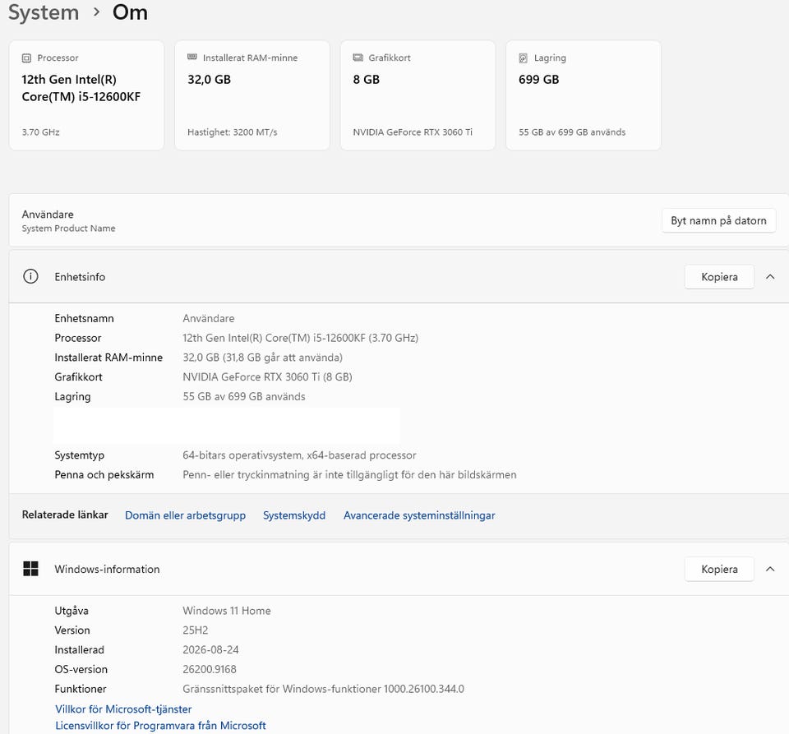Open Villkor för Microsoft-tjänster link
This screenshot has height=734, width=789.
point(123,709)
